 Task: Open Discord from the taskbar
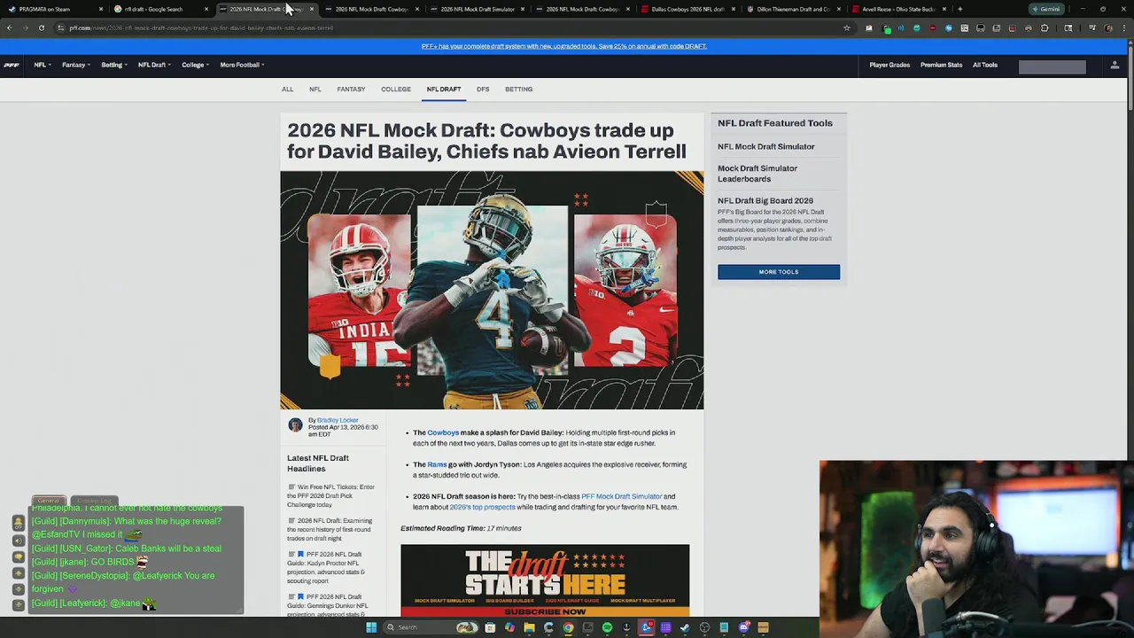[x=743, y=627]
